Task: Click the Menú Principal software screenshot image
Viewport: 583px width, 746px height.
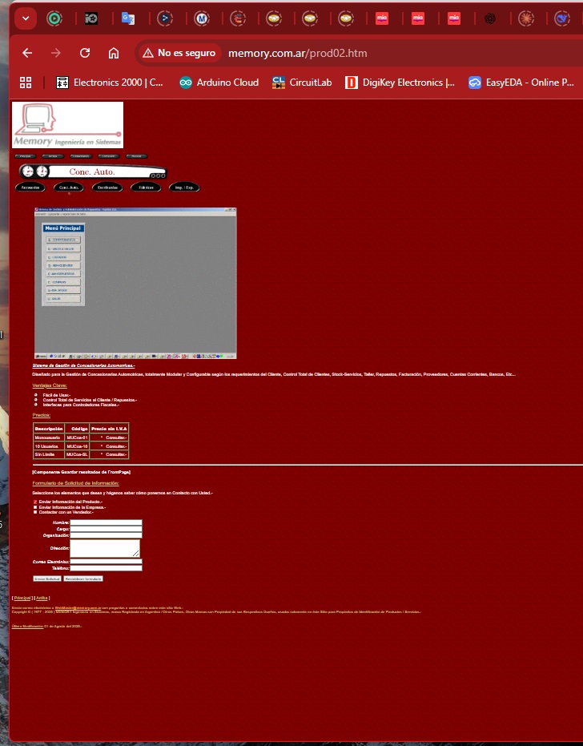Action: [x=135, y=283]
